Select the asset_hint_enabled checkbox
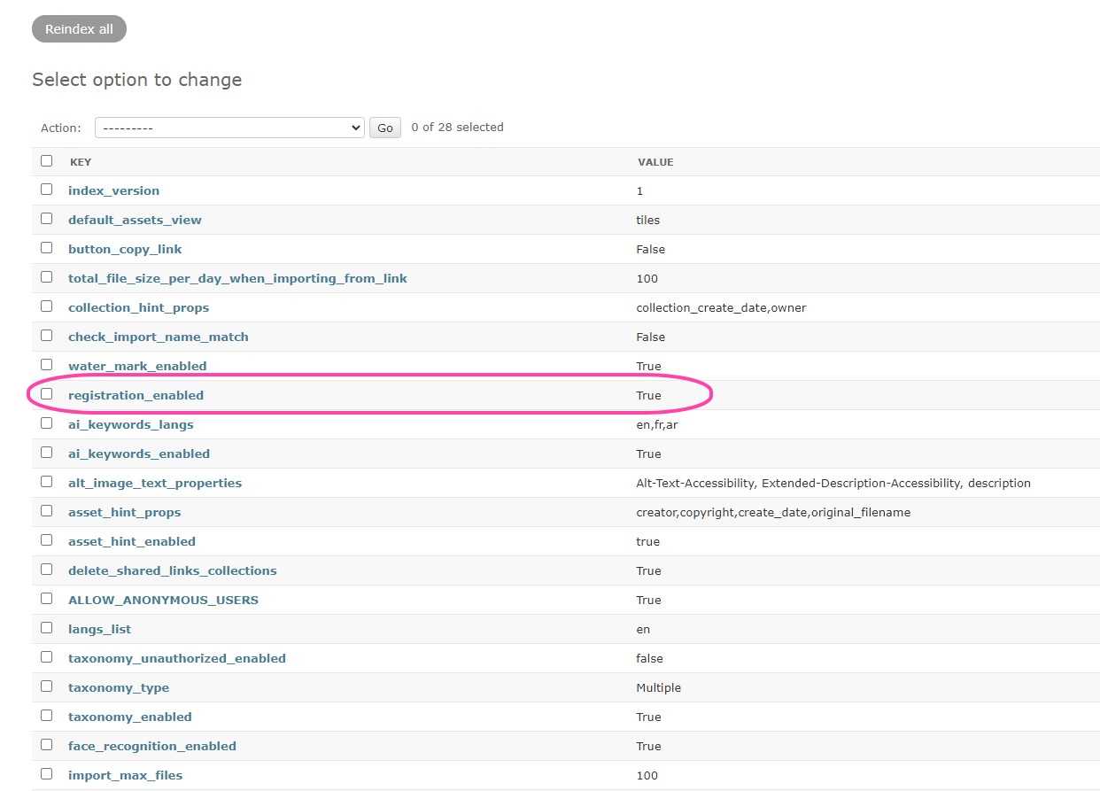This screenshot has height=791, width=1100. point(46,540)
